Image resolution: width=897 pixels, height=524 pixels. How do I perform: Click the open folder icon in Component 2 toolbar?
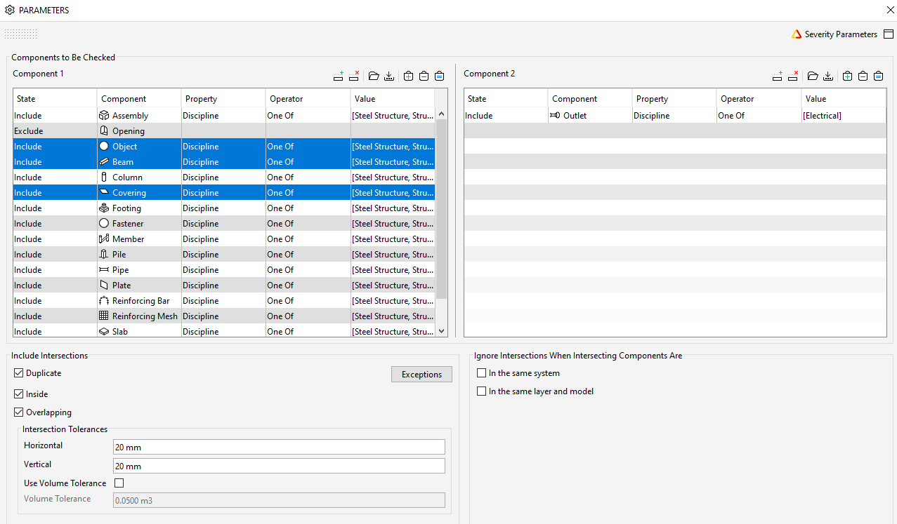(813, 76)
